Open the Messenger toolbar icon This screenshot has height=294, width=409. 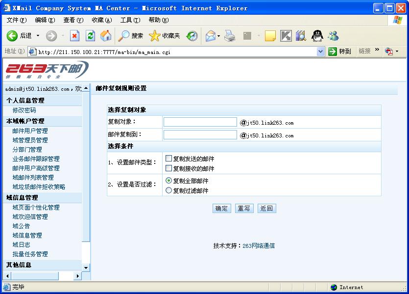[333, 36]
